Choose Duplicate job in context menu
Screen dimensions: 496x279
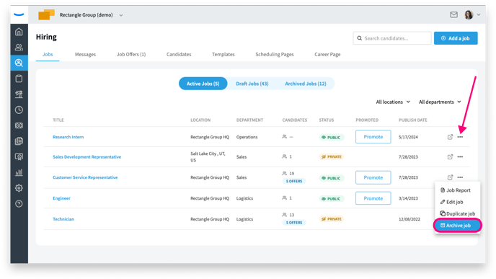tap(458, 213)
